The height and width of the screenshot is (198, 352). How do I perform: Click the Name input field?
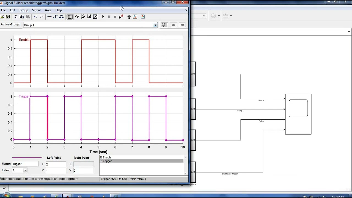[x=25, y=164]
